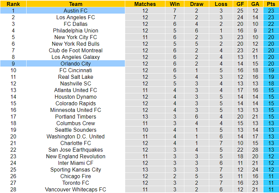This screenshot has width=279, height=193.
Task: Click the Austin FC team name
Action: pos(75,11)
